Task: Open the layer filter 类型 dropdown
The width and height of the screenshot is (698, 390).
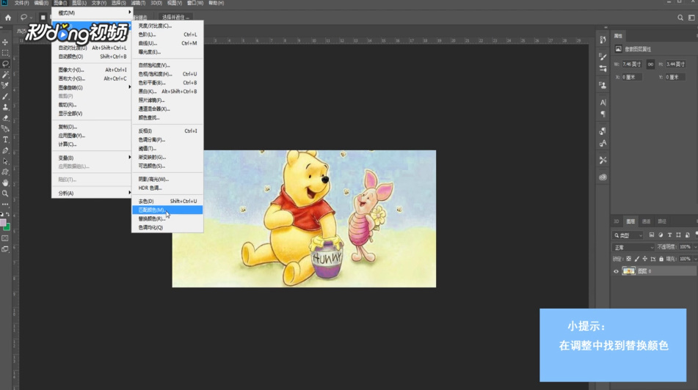Action: coord(628,235)
